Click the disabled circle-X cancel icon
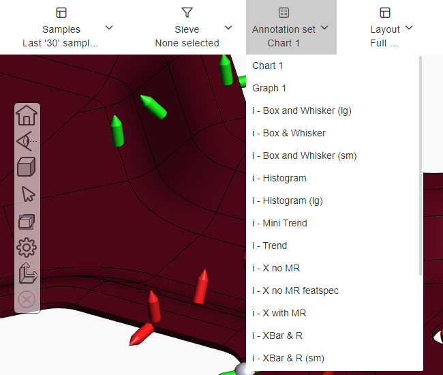 point(27,299)
